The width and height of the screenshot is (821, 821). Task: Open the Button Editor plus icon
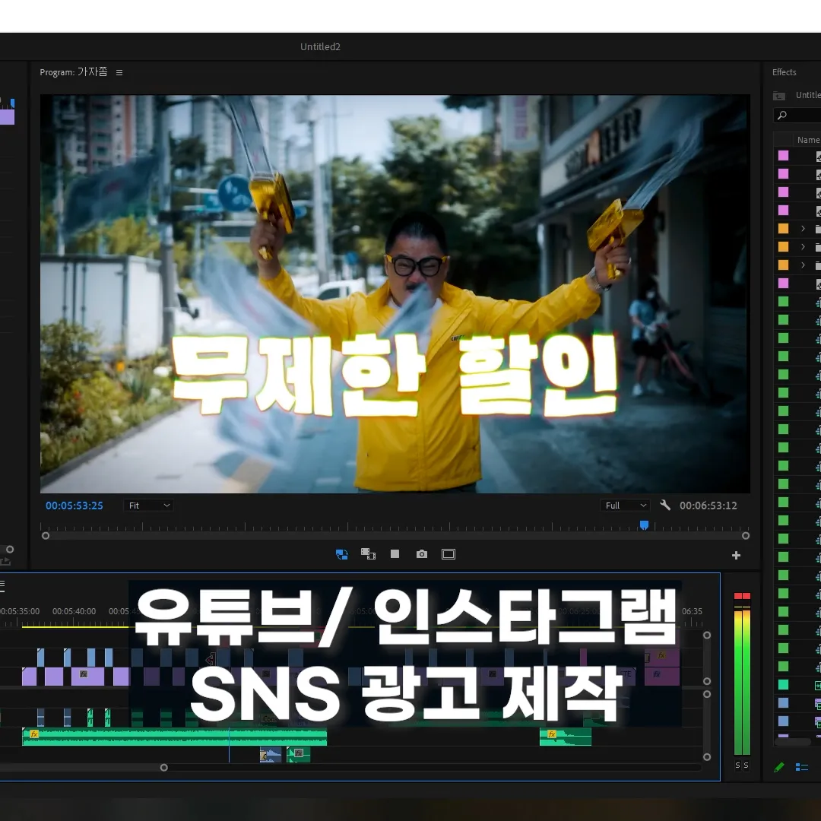(736, 555)
